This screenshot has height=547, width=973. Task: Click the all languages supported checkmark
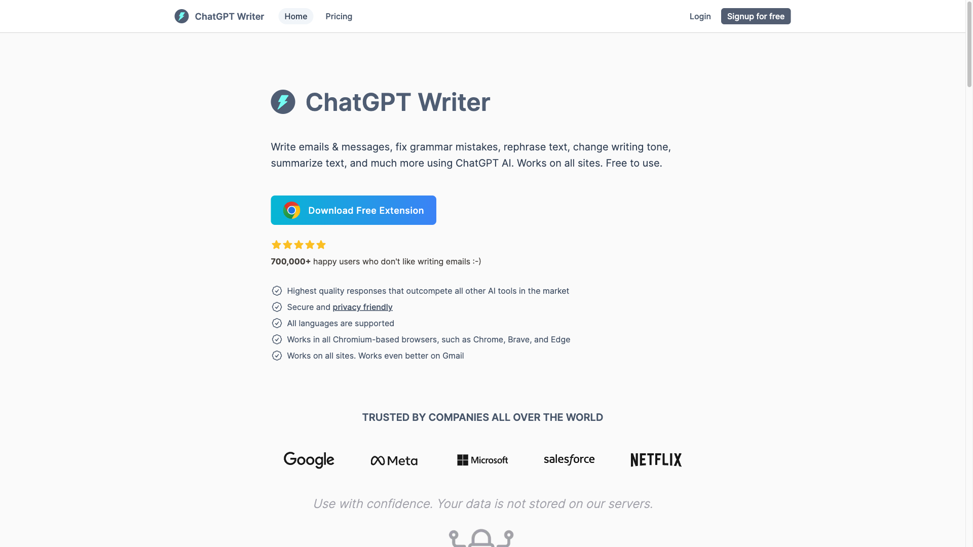tap(276, 323)
